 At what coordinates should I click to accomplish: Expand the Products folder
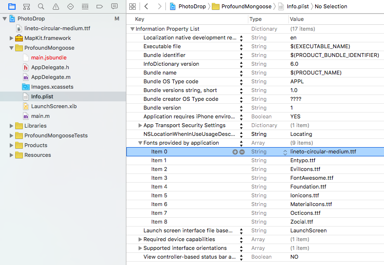[x=11, y=146]
